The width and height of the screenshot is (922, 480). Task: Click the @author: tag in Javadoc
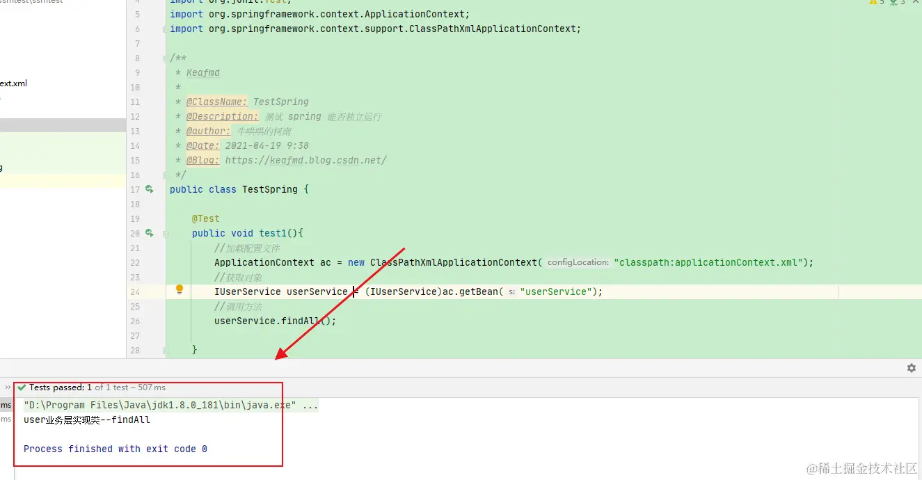click(208, 131)
